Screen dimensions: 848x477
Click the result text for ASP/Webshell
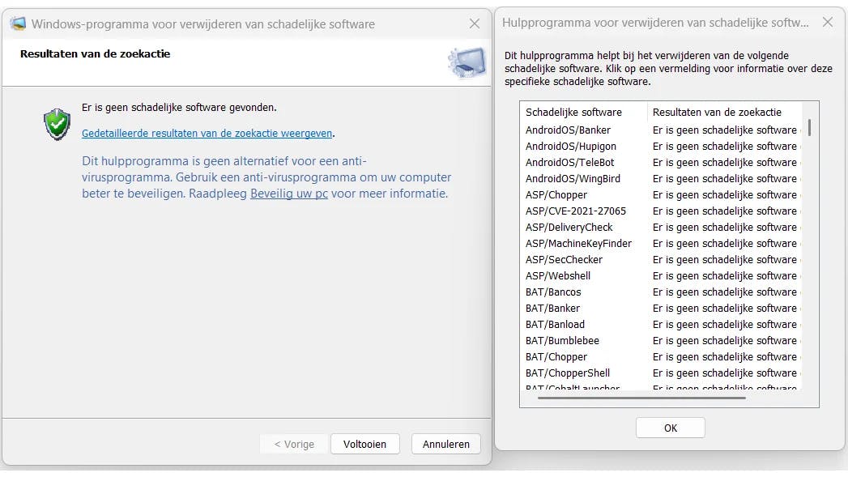[726, 276]
